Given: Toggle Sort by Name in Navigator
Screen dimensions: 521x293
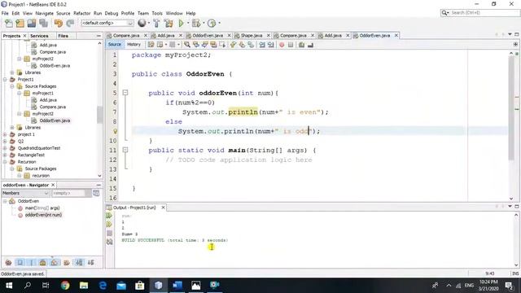Looking at the screenshot, I should [x=79, y=262].
